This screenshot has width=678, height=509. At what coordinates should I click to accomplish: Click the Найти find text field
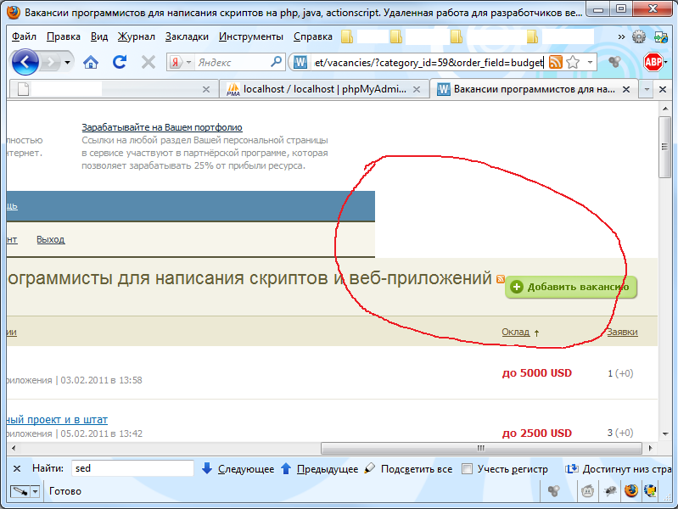coord(132,468)
